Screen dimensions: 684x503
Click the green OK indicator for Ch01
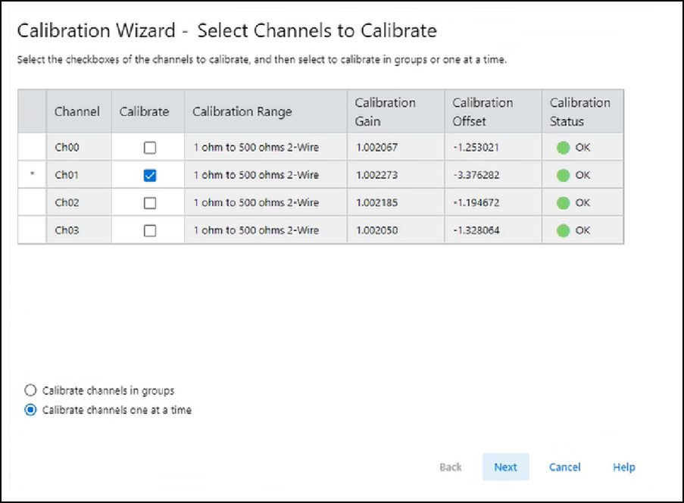click(x=563, y=176)
